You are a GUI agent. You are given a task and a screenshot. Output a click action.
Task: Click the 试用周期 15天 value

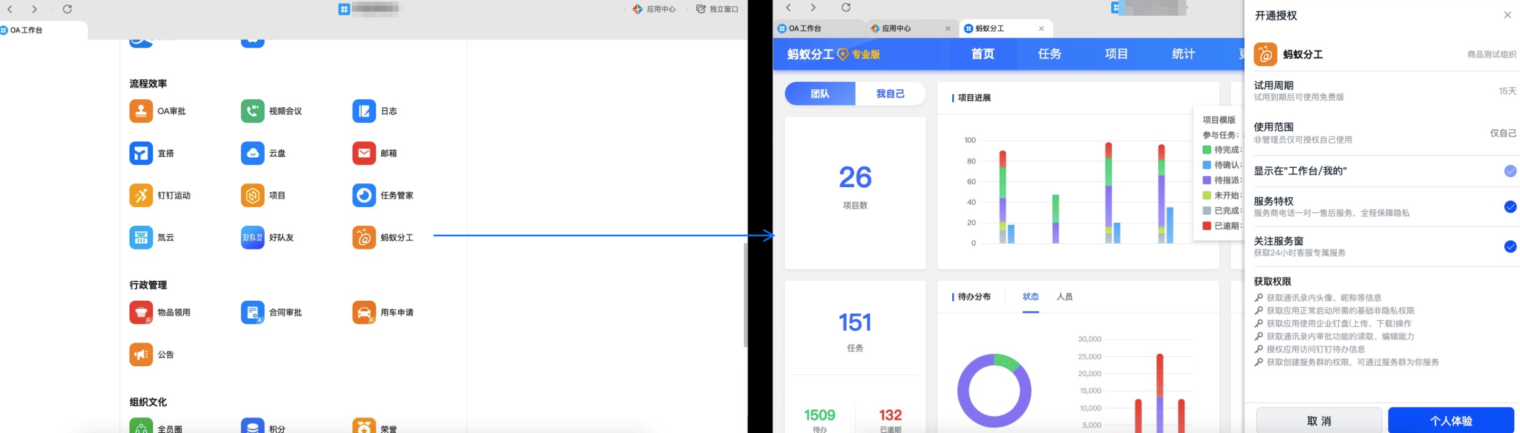coord(1508,91)
